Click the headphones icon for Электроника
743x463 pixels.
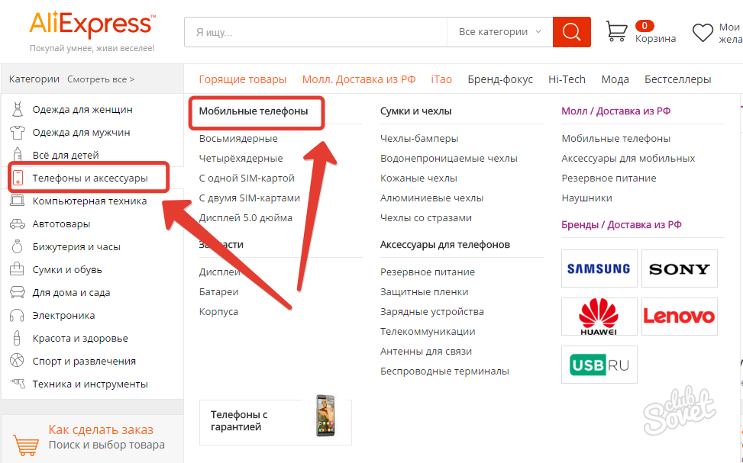click(x=17, y=315)
